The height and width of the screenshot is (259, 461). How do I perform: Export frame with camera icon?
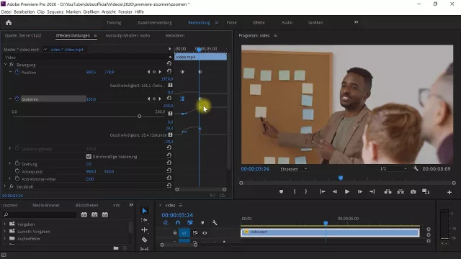[x=413, y=192]
